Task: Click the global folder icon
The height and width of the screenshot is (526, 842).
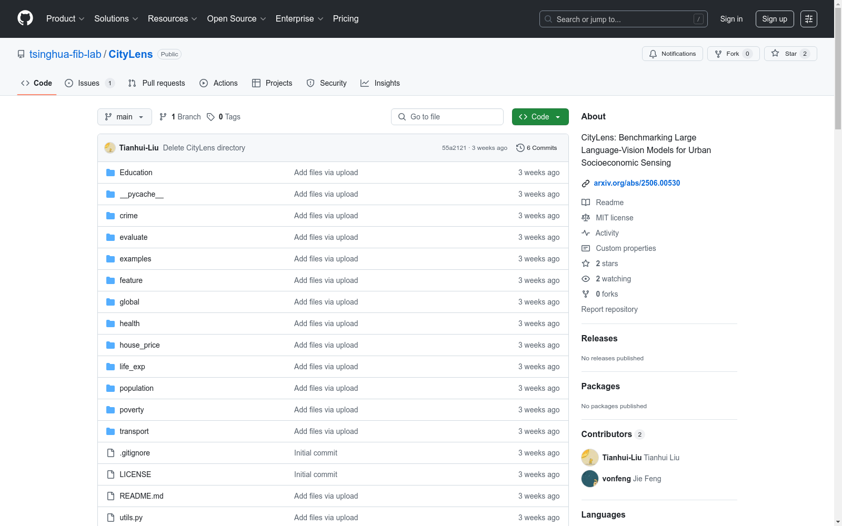Action: (111, 302)
